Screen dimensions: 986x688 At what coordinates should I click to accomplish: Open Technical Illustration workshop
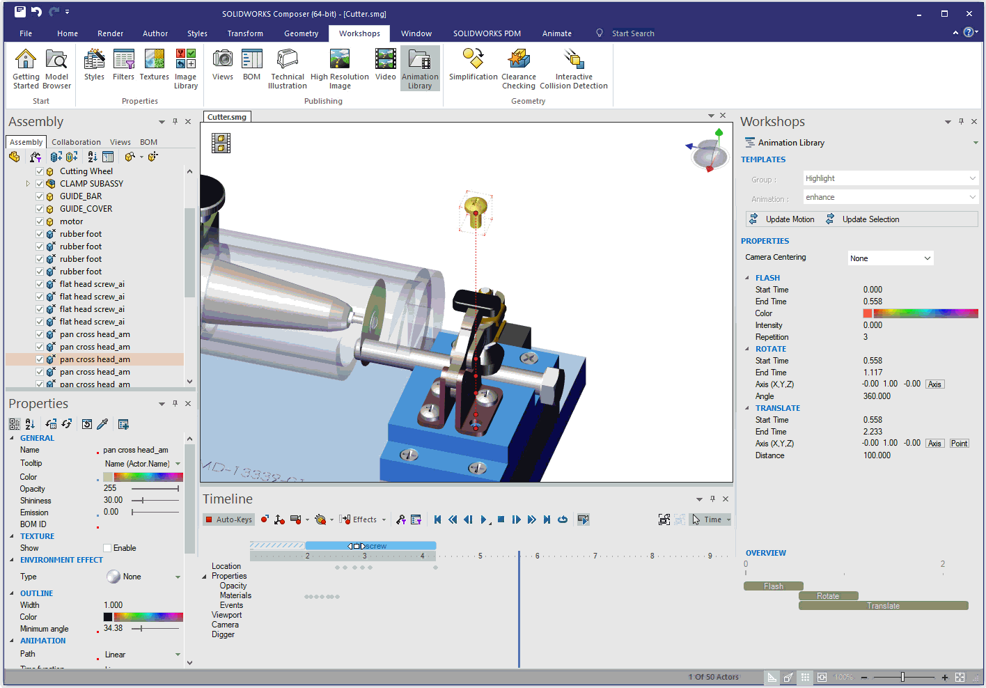click(x=288, y=70)
